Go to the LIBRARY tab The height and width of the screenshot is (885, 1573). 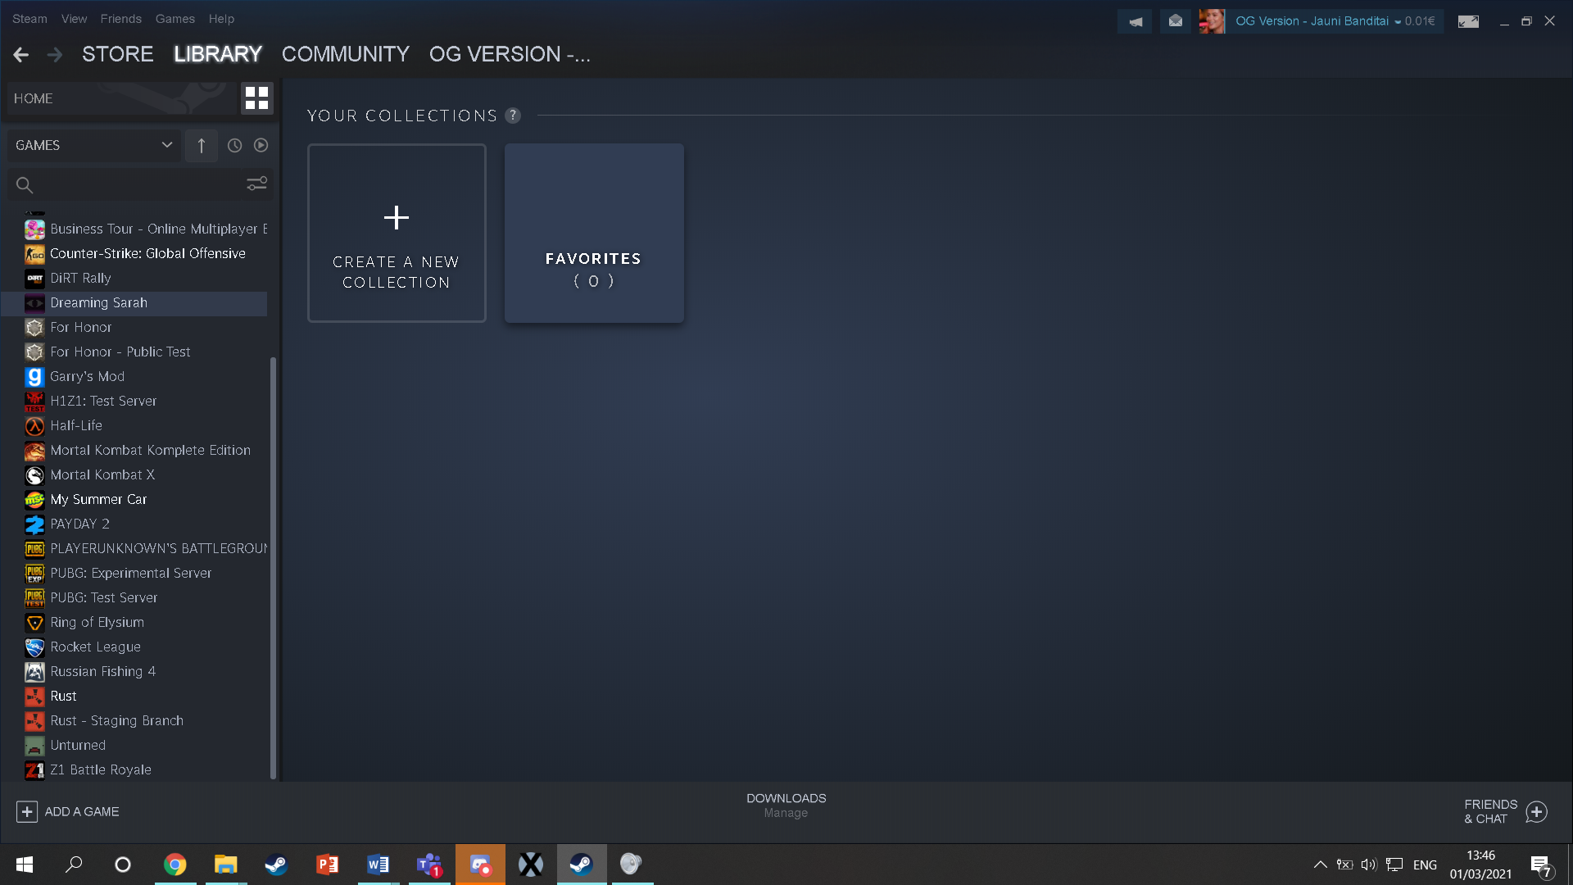click(217, 54)
